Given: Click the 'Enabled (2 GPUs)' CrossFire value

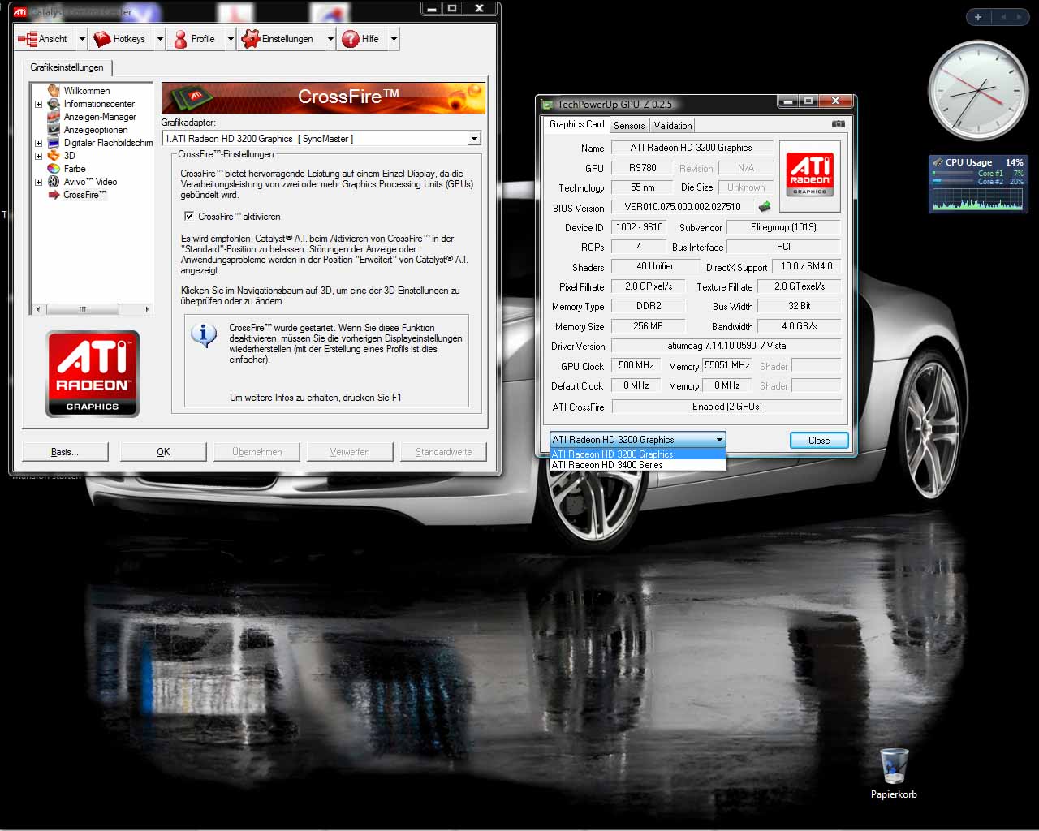Looking at the screenshot, I should pos(726,407).
